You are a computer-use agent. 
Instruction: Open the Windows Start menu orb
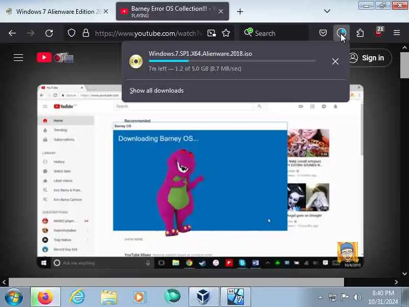(14, 297)
